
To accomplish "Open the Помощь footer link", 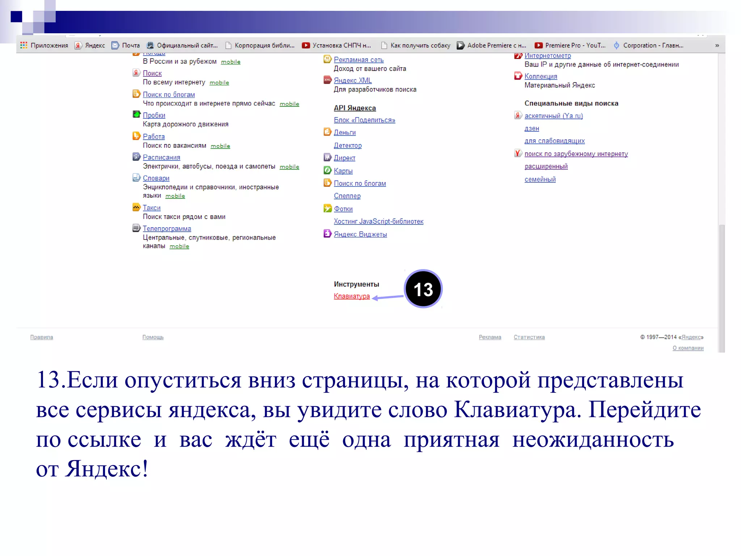I will (x=153, y=337).
